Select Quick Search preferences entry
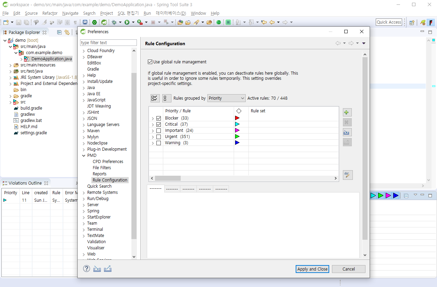 (99, 186)
